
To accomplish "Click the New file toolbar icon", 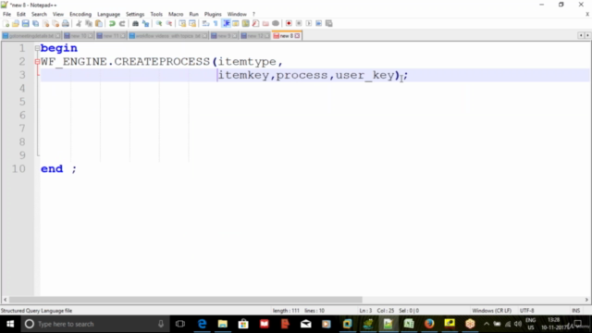I will click(x=6, y=23).
